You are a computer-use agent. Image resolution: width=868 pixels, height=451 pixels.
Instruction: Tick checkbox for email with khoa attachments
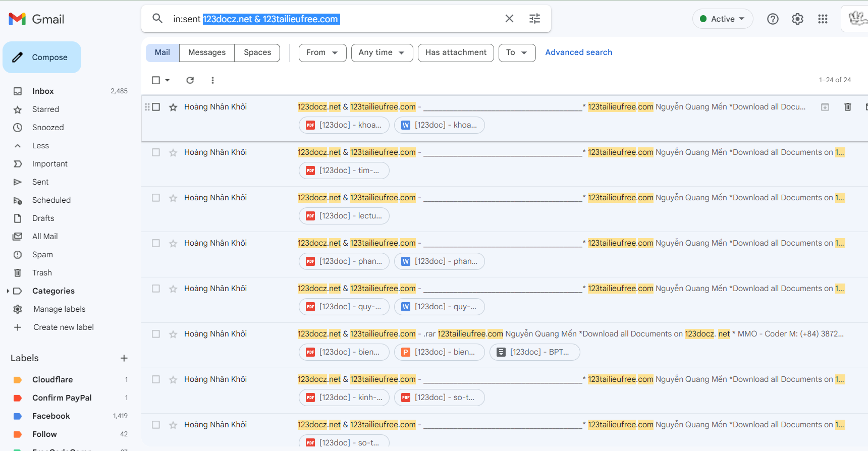(x=156, y=107)
